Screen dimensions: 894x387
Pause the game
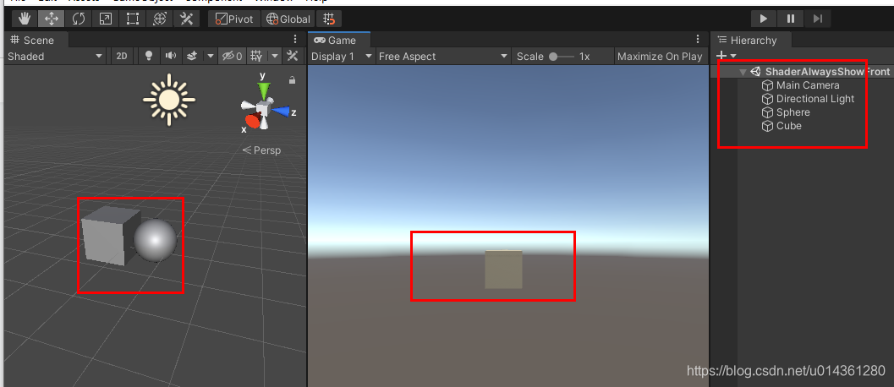click(x=791, y=19)
